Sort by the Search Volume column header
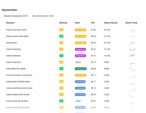The height and width of the screenshot is (113, 146). [111, 23]
